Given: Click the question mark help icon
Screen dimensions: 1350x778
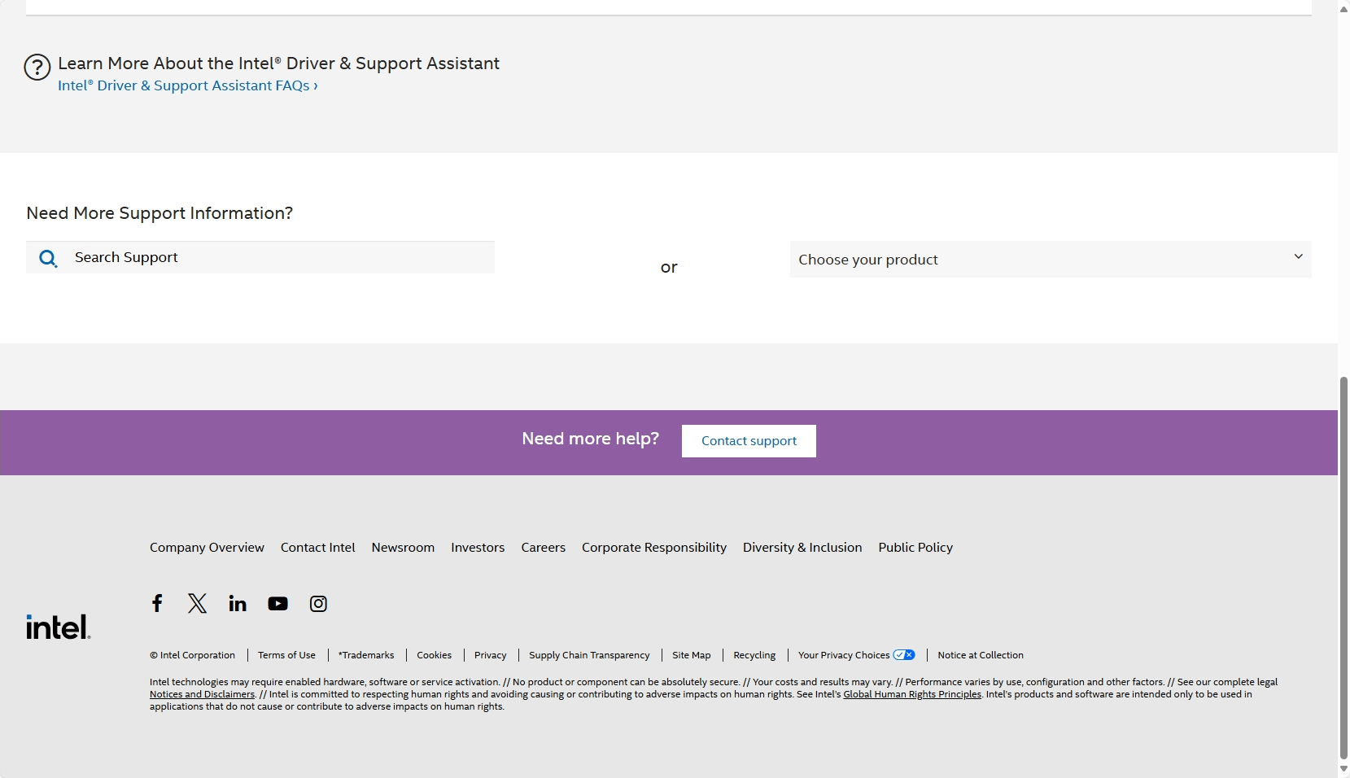Looking at the screenshot, I should click(37, 67).
